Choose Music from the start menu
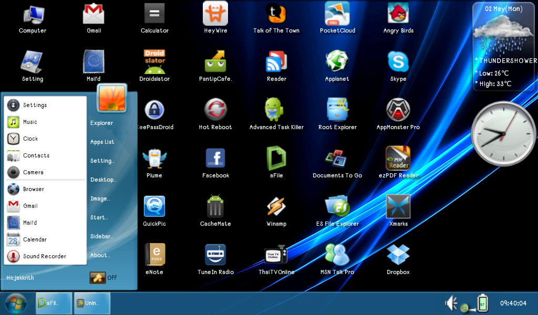This screenshot has height=315, width=538. pos(45,122)
